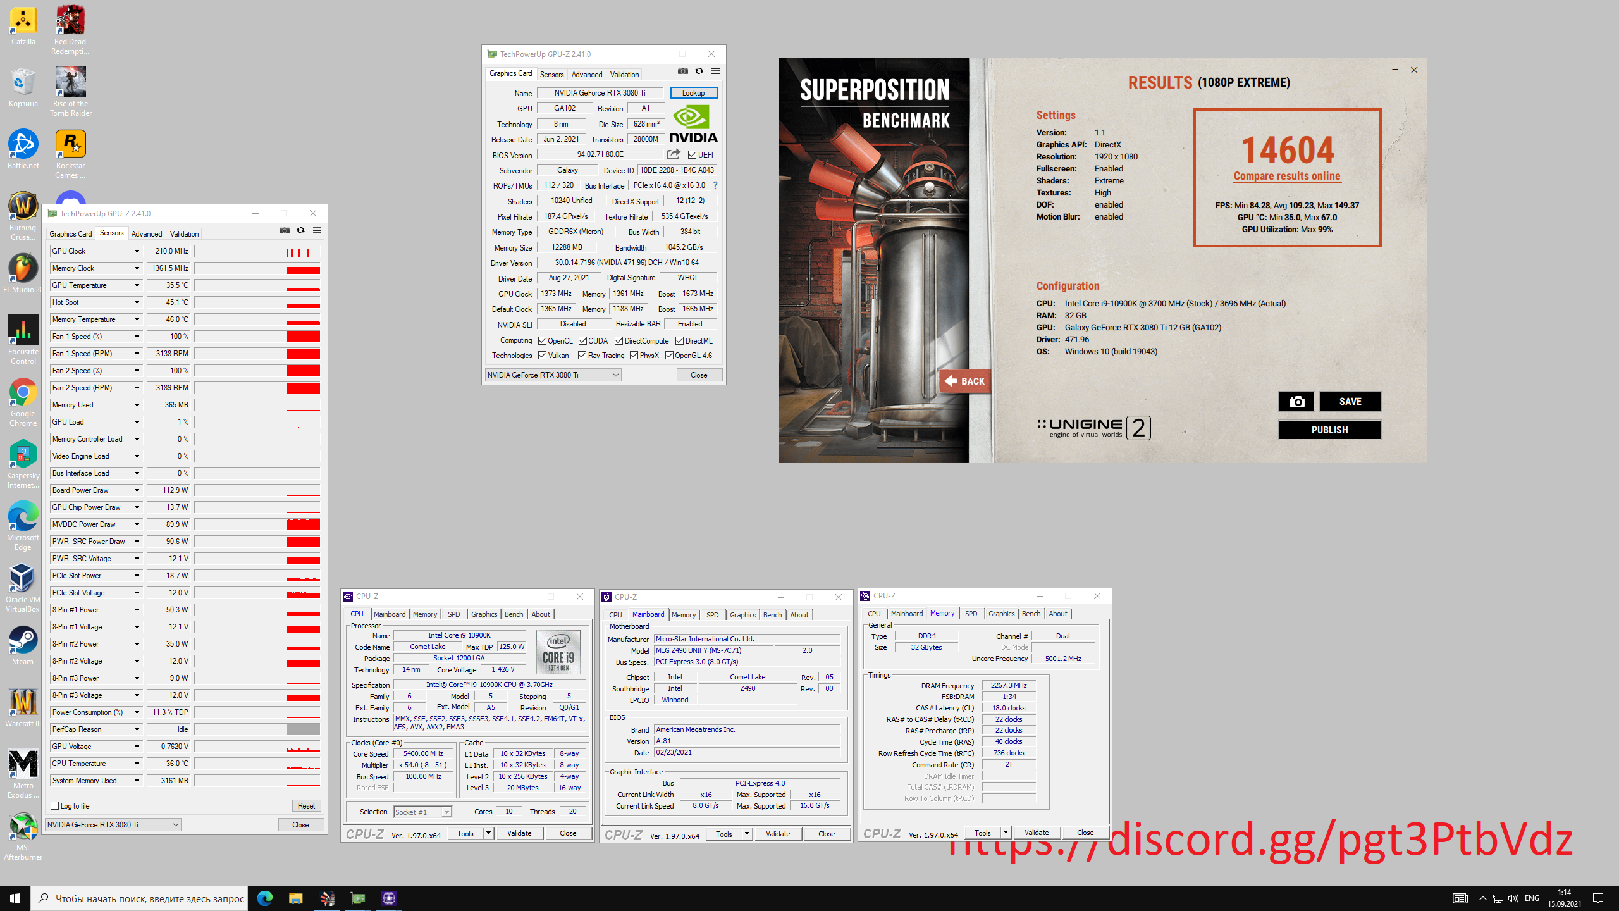The image size is (1619, 911).
Task: Click the Lookup button
Action: 693,92
